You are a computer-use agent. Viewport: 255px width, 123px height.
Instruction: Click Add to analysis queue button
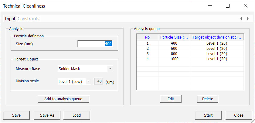64,99
